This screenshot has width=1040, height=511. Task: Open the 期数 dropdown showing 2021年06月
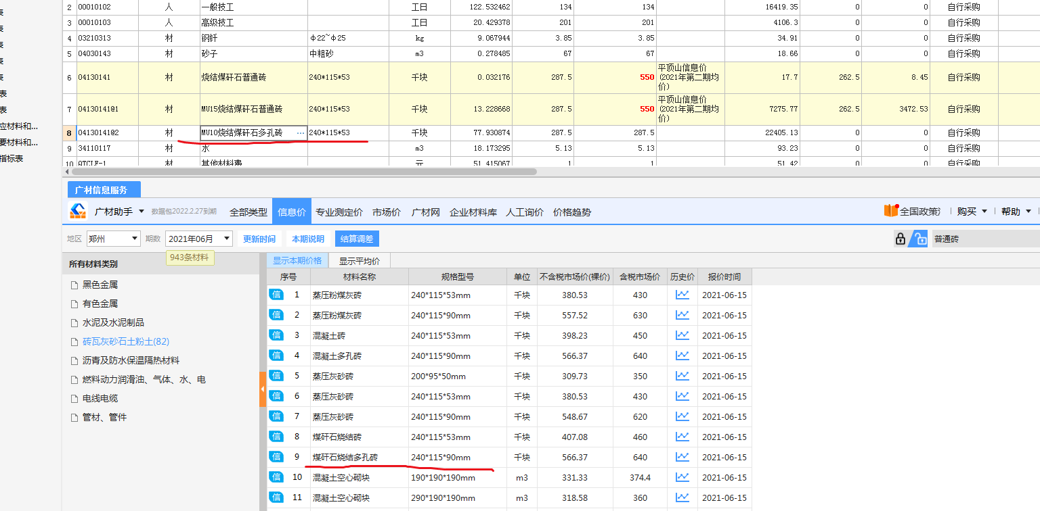pyautogui.click(x=199, y=239)
